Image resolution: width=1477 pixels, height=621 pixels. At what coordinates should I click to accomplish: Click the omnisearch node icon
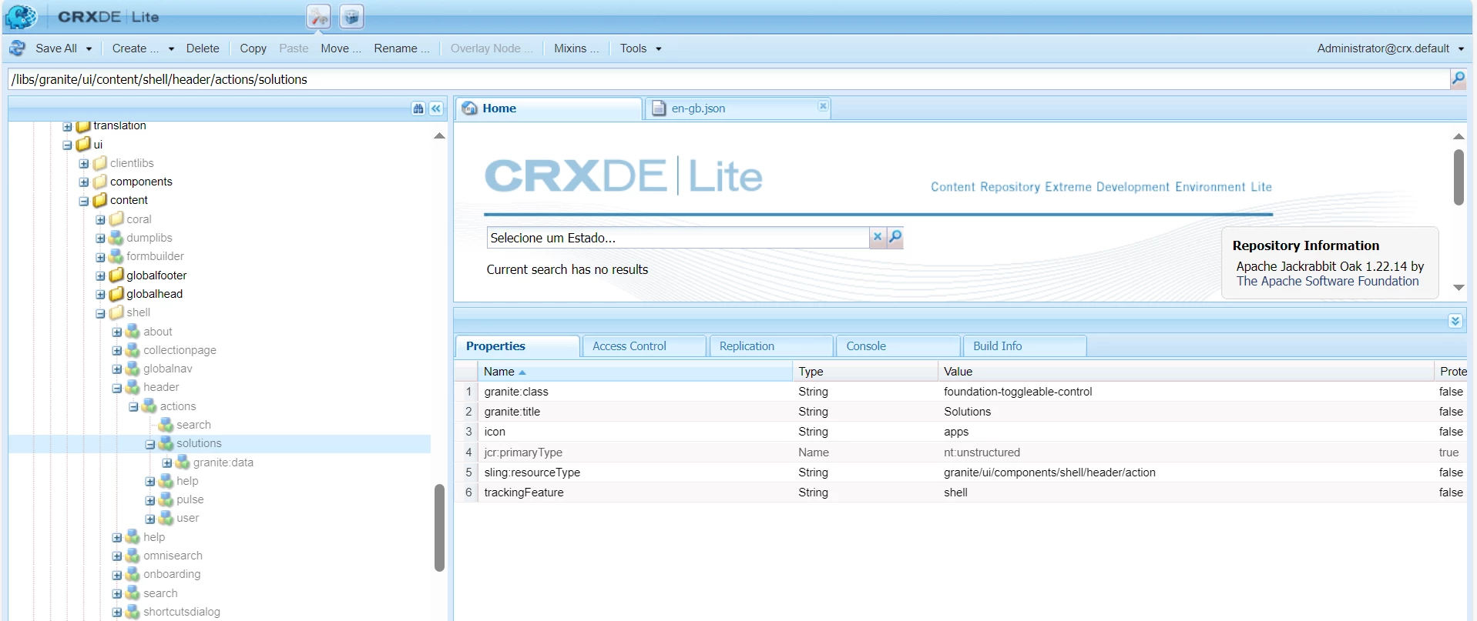point(133,556)
